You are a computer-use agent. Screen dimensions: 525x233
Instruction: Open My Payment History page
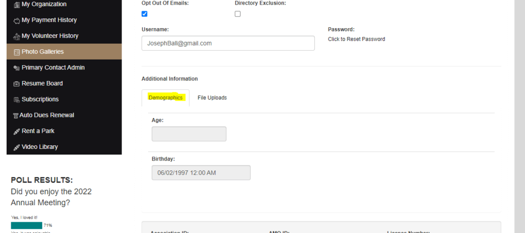(49, 20)
